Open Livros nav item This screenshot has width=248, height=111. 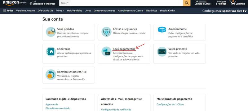click(88, 11)
